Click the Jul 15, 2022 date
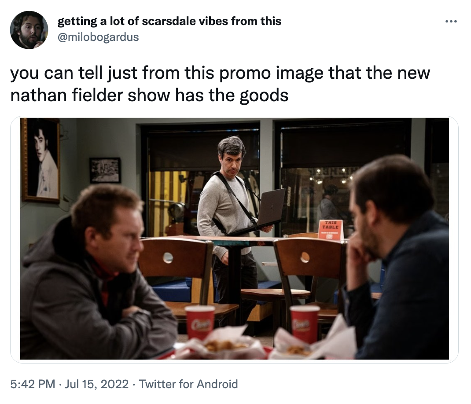471x404 pixels. click(96, 384)
